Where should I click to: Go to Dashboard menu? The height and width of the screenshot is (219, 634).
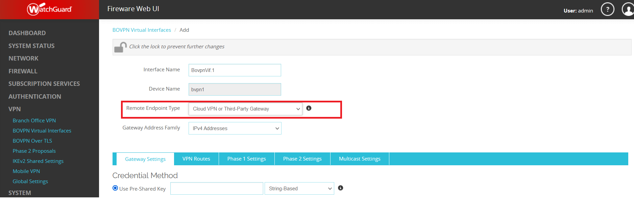pos(27,33)
